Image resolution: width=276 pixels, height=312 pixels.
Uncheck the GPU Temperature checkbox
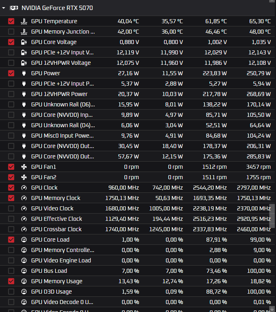point(11,21)
